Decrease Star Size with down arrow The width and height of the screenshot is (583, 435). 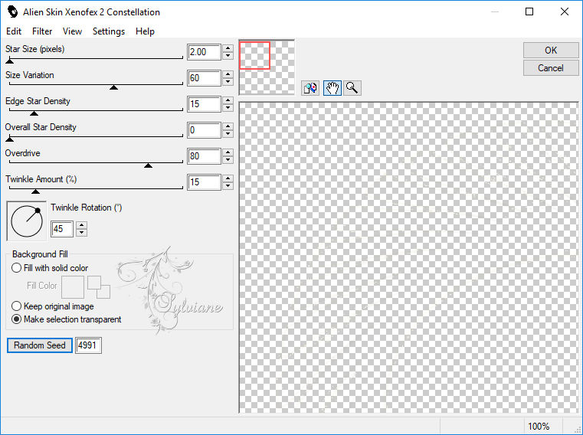[228, 56]
